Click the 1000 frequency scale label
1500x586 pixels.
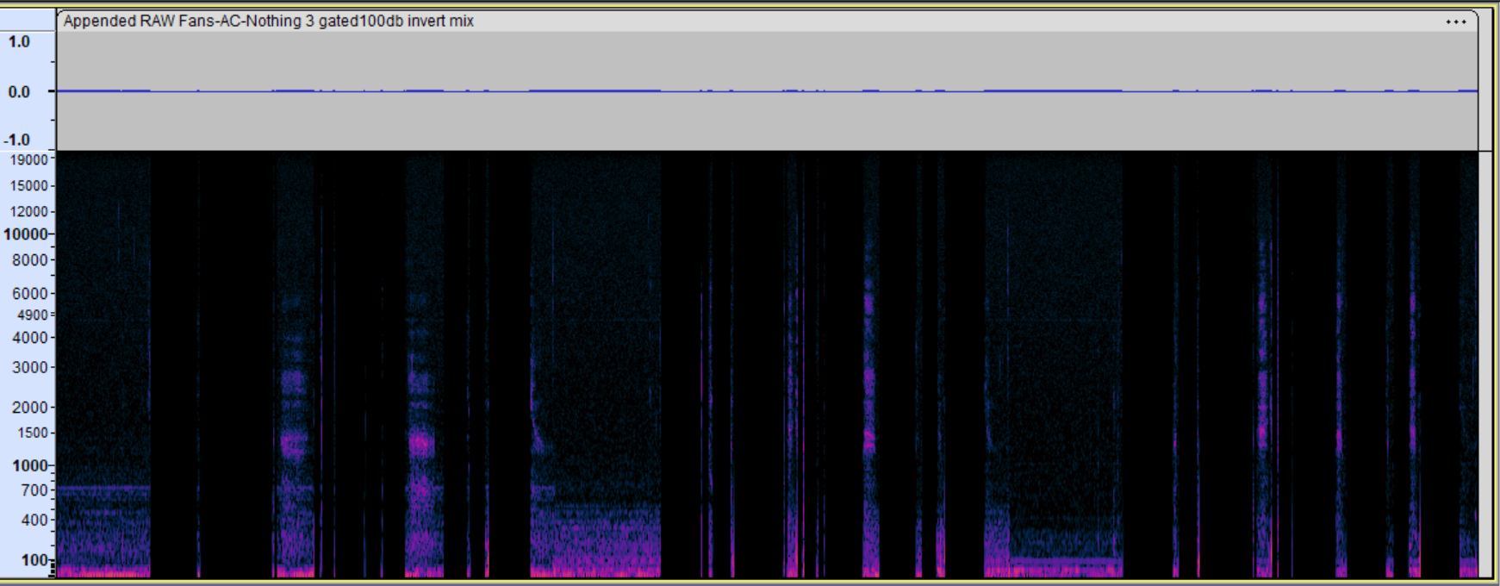pyautogui.click(x=30, y=465)
